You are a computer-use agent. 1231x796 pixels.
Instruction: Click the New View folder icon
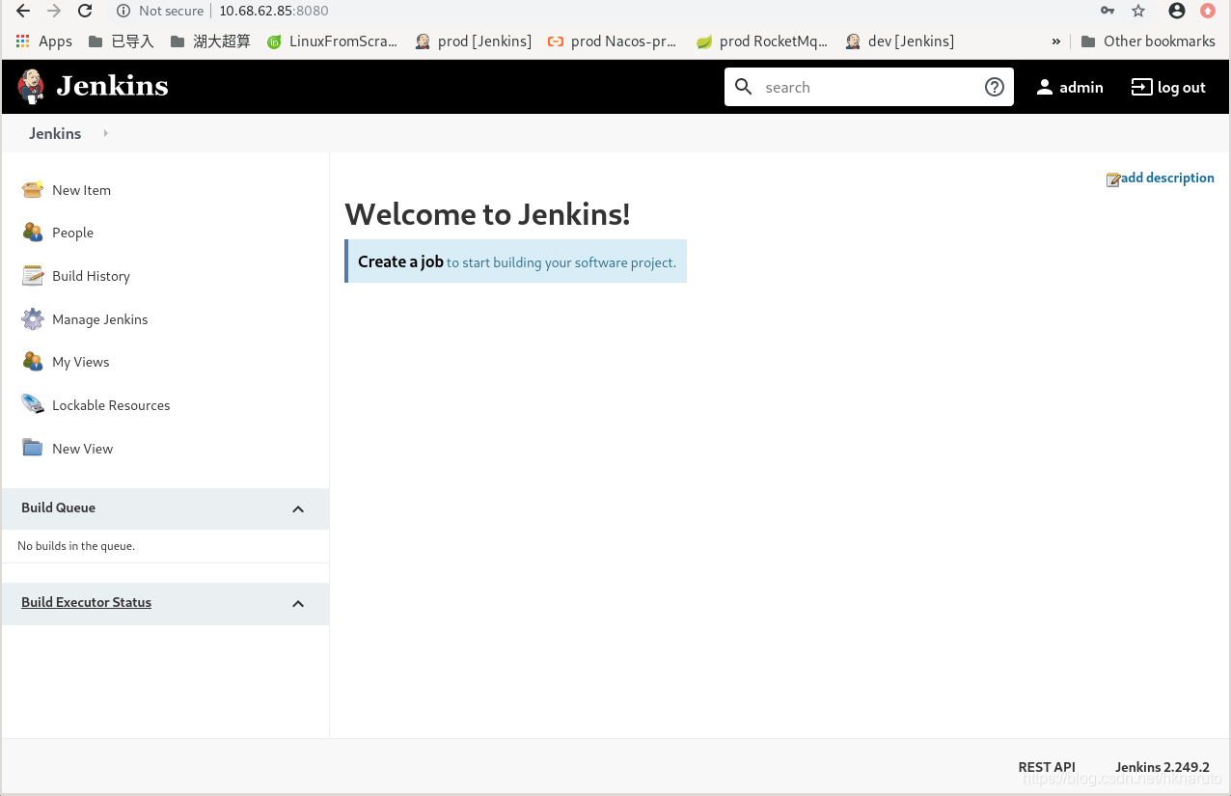33,449
